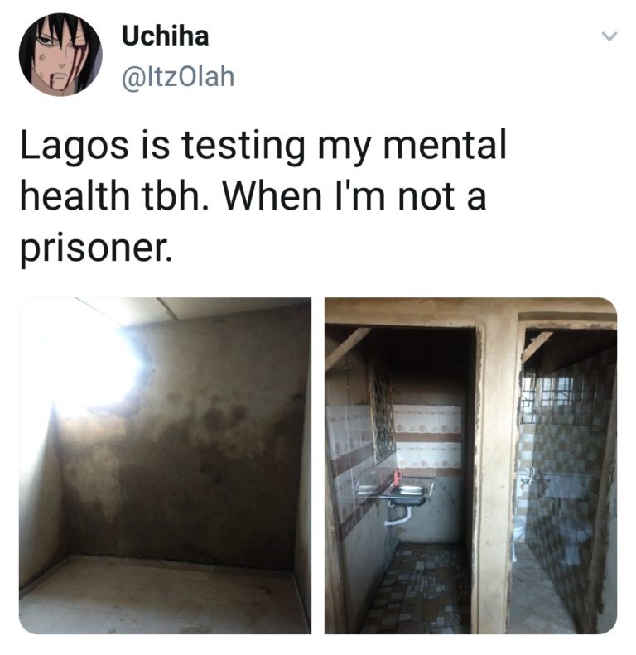View the kitchen sink and bathroom photo

470,465
